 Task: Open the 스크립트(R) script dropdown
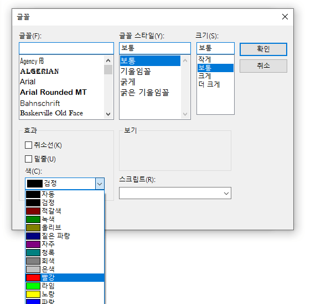[175, 193]
